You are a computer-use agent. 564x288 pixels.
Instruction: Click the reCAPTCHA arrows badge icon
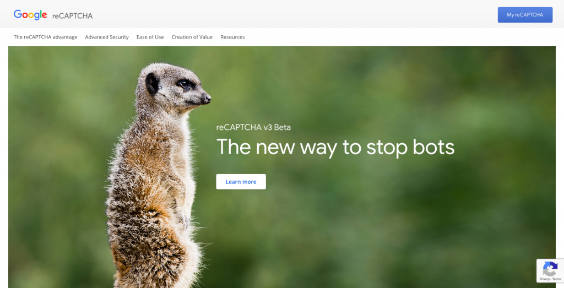550,269
